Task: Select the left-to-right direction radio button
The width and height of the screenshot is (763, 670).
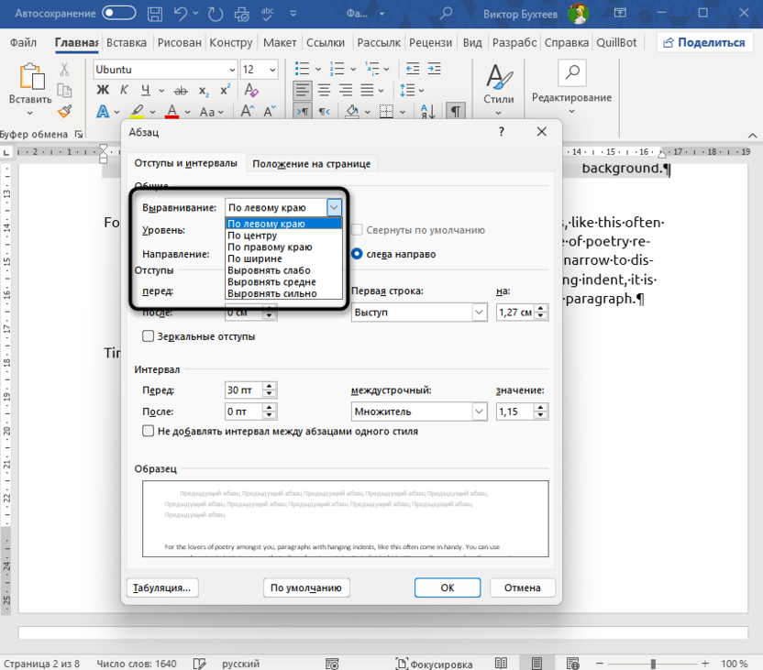Action: (x=358, y=254)
